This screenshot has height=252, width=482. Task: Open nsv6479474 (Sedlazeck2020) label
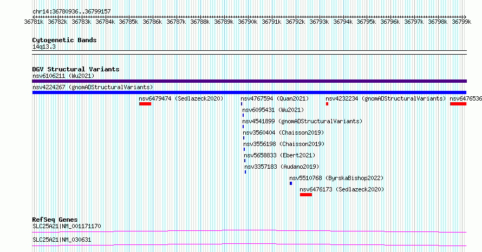[x=181, y=98]
